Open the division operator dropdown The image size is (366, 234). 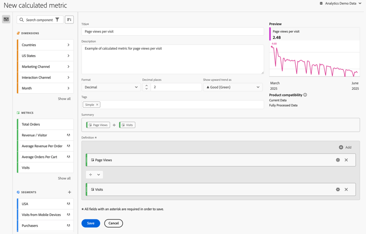coord(94,175)
